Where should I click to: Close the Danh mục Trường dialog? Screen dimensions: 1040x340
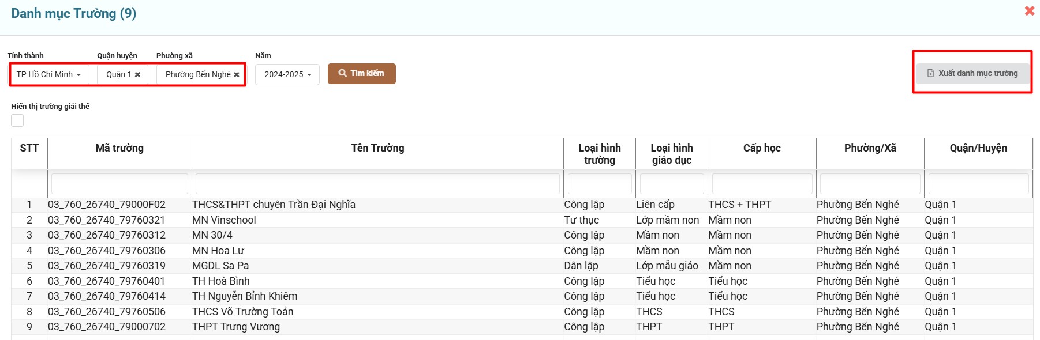1029,11
